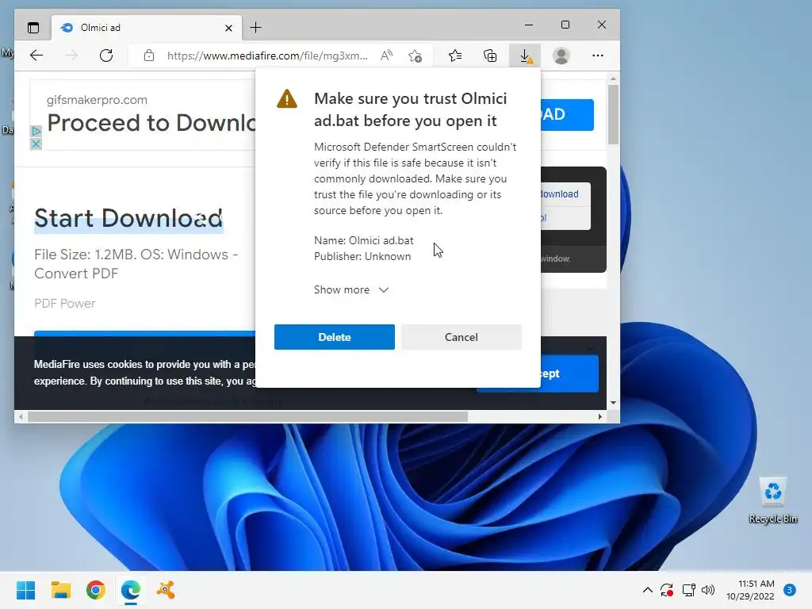Click the PDF Power text

pyautogui.click(x=65, y=304)
